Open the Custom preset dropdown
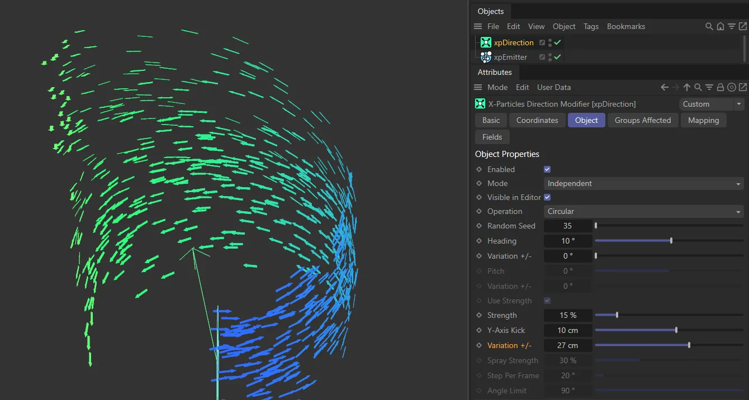This screenshot has height=400, width=749. pos(711,104)
